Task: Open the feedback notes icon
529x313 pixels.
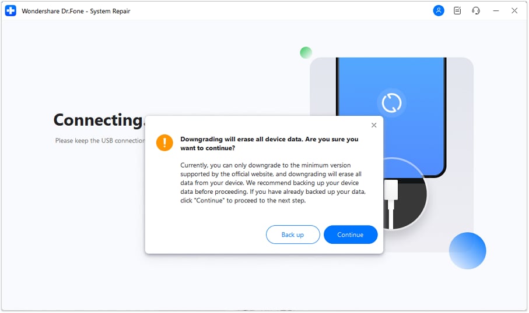Action: pos(457,11)
